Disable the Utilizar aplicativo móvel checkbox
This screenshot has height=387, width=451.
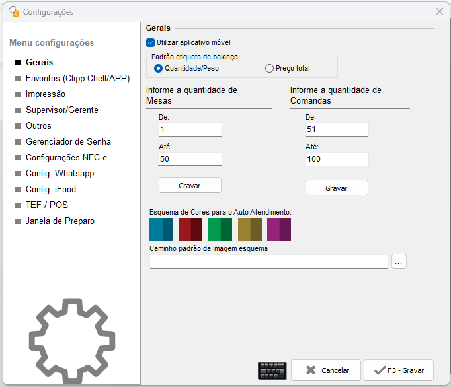point(151,43)
